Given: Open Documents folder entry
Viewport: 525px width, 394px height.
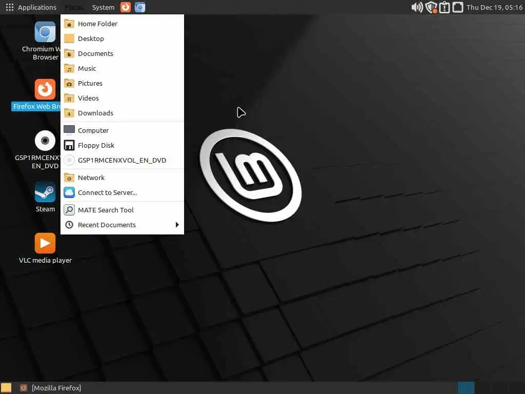Looking at the screenshot, I should pyautogui.click(x=122, y=53).
